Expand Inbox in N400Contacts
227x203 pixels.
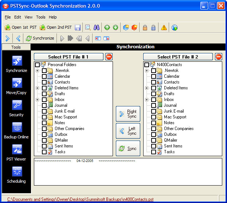point(146,100)
